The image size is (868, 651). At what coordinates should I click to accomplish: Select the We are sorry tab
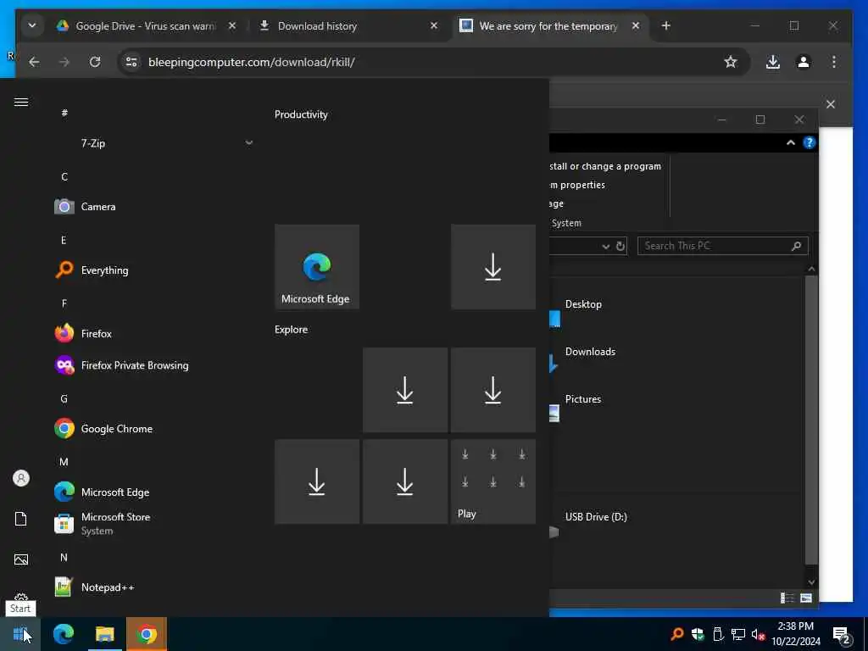[550, 25]
